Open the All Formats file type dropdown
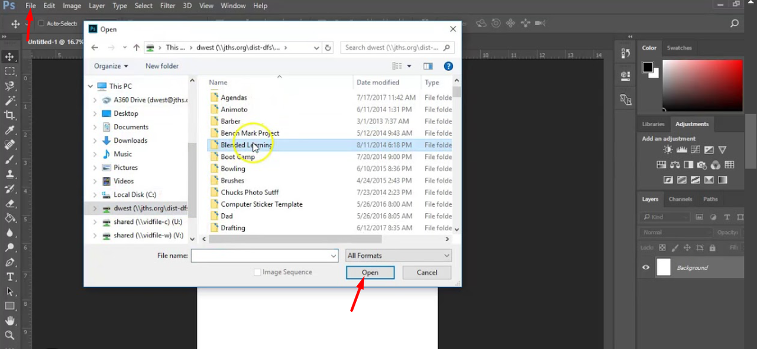 click(399, 256)
